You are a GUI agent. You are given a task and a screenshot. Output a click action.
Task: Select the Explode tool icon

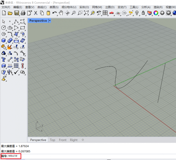pyautogui.click(x=10, y=47)
